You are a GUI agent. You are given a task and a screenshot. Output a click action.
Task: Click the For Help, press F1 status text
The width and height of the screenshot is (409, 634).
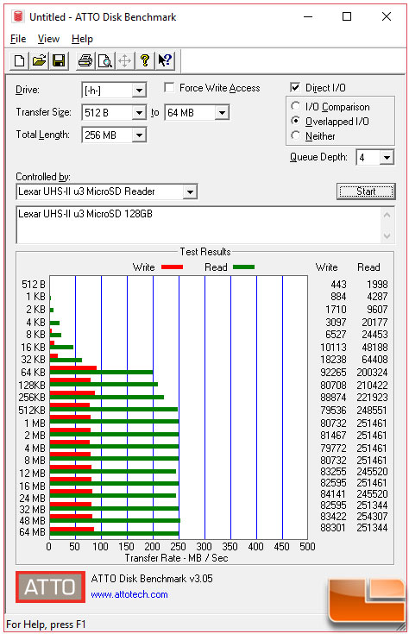[x=46, y=624]
